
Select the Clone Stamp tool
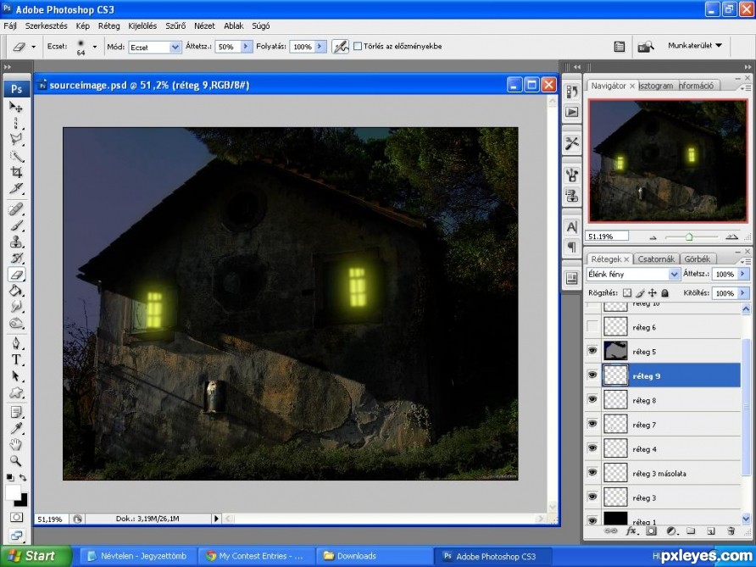pos(16,242)
